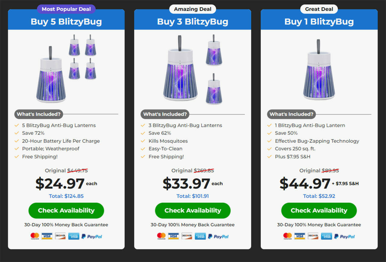Check Availability for the 5 BlitzyBug deal
This screenshot has width=386, height=262.
tap(66, 210)
